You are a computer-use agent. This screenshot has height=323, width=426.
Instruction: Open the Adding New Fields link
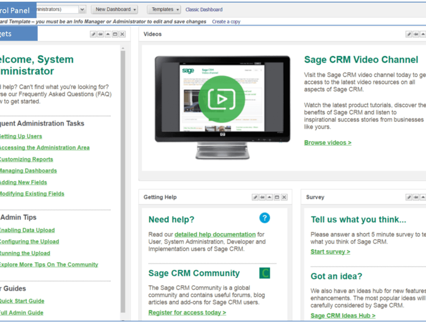[24, 182]
